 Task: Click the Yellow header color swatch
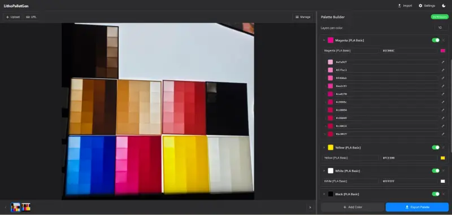coord(331,148)
